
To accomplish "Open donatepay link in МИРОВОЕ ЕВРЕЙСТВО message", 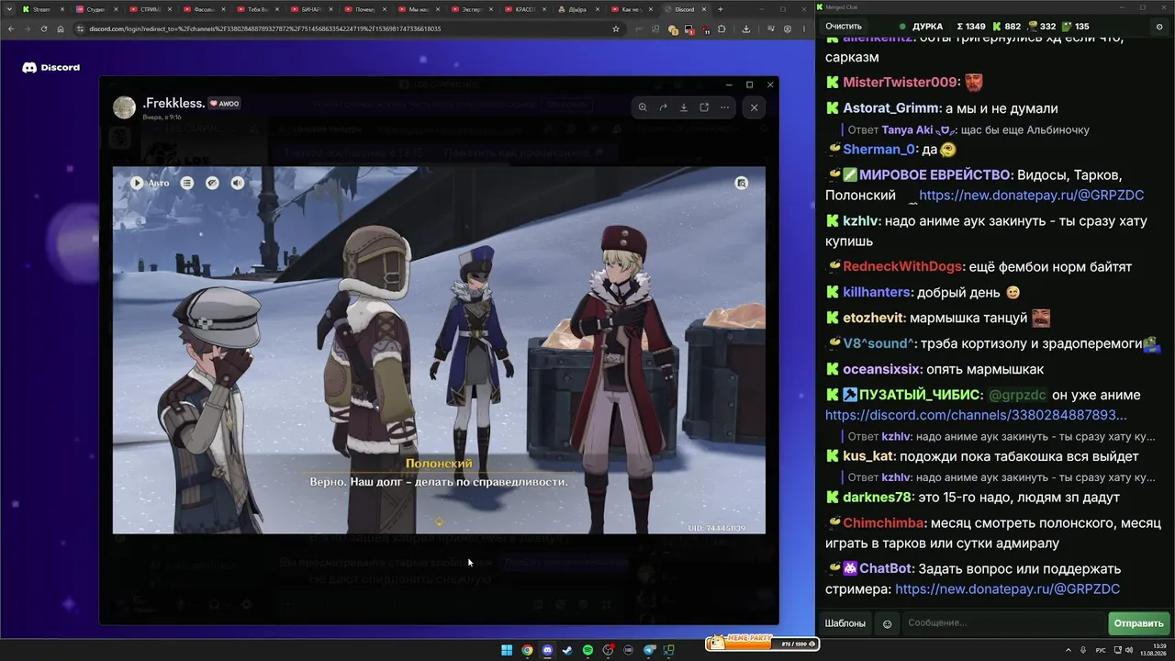I will click(1031, 195).
